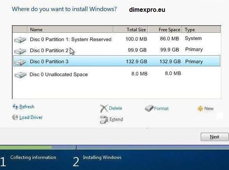Click the drive icon for Unallocated Space

pyautogui.click(x=21, y=75)
